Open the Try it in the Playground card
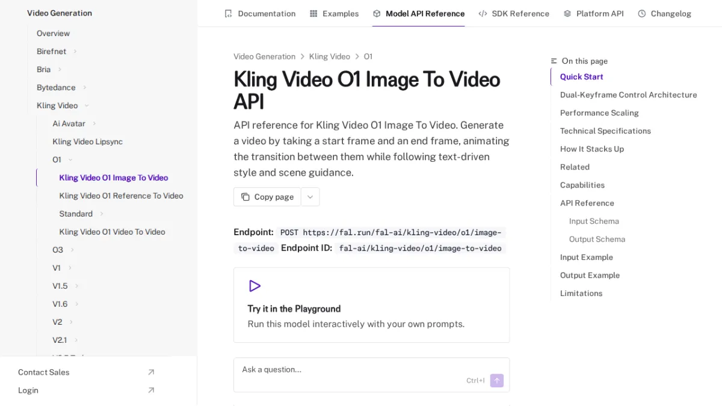This screenshot has height=406, width=722. tap(371, 305)
